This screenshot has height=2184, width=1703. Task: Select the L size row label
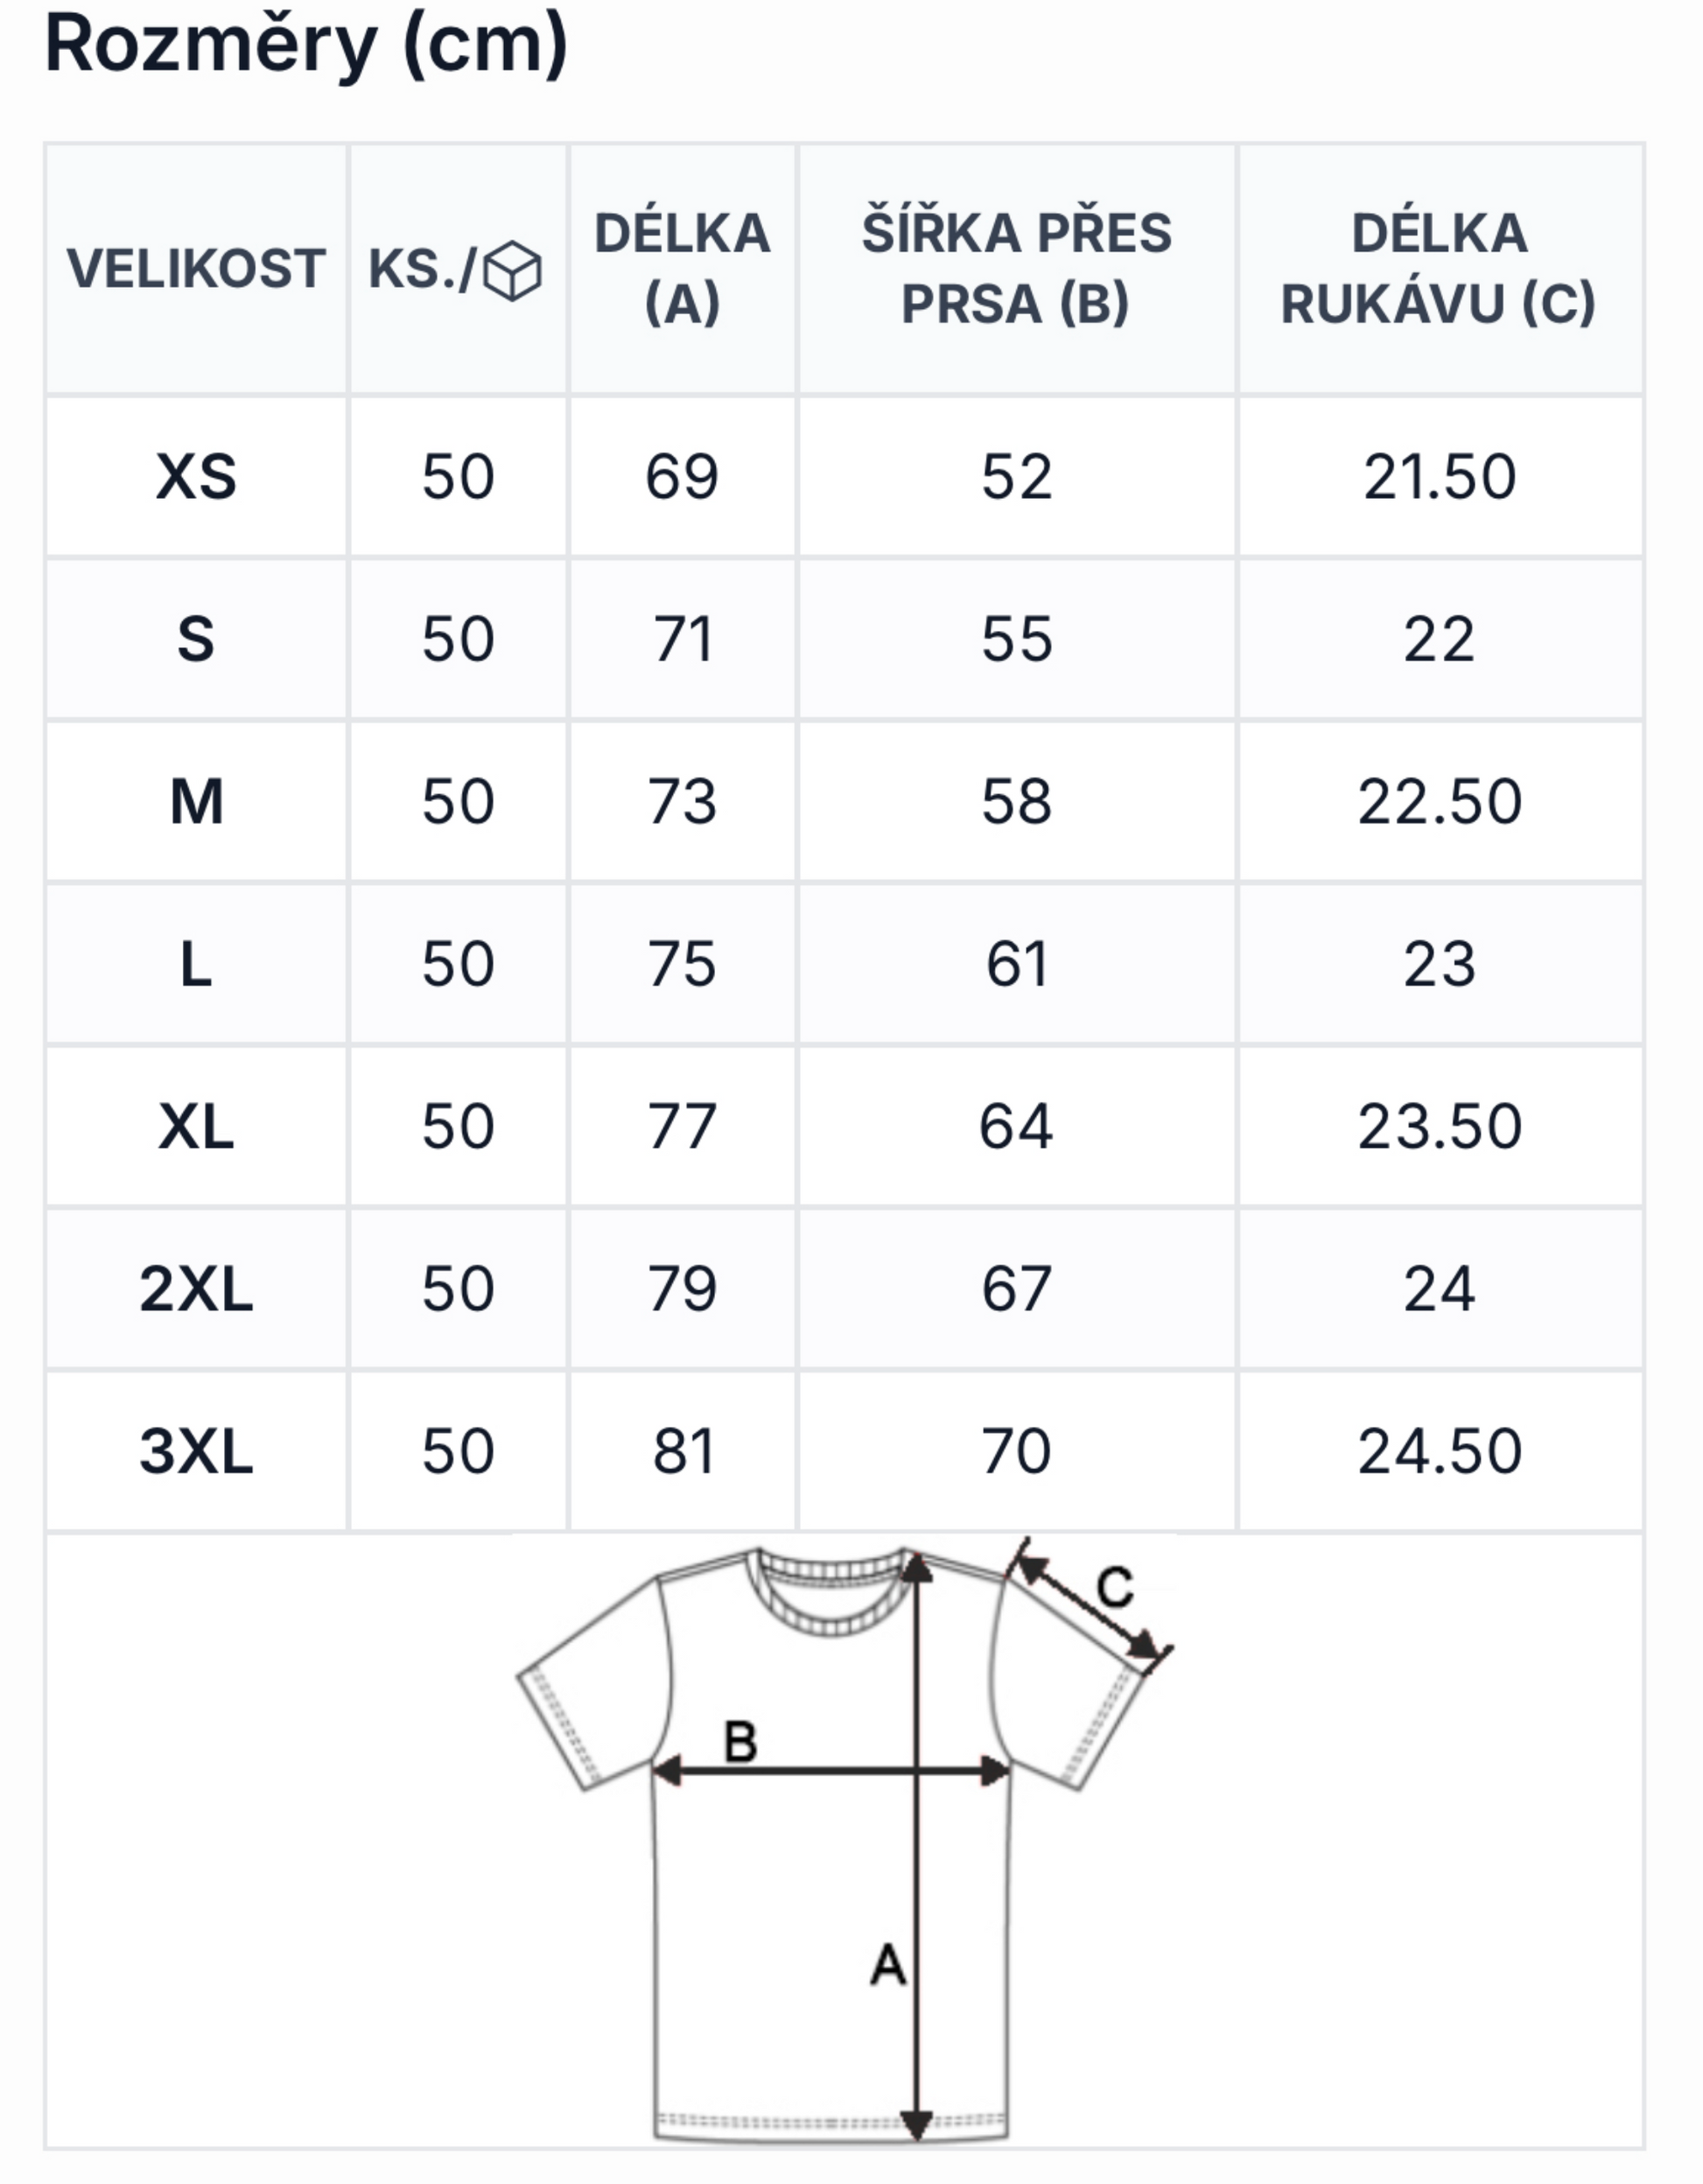point(196,965)
